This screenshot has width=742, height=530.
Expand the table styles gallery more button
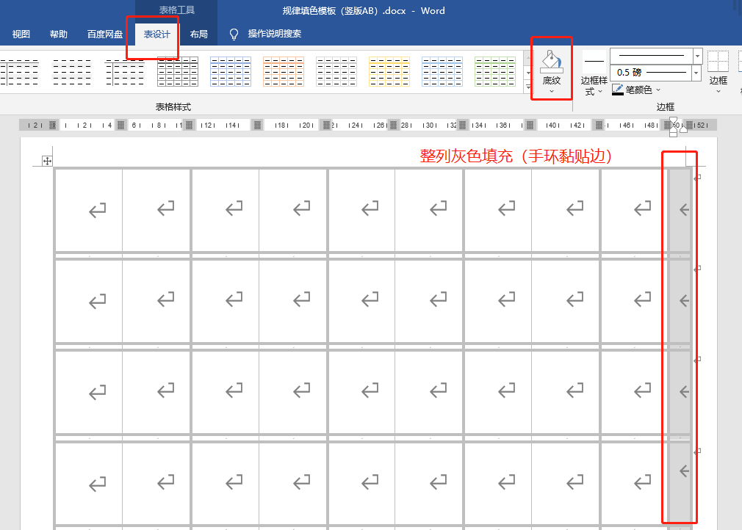click(x=528, y=87)
